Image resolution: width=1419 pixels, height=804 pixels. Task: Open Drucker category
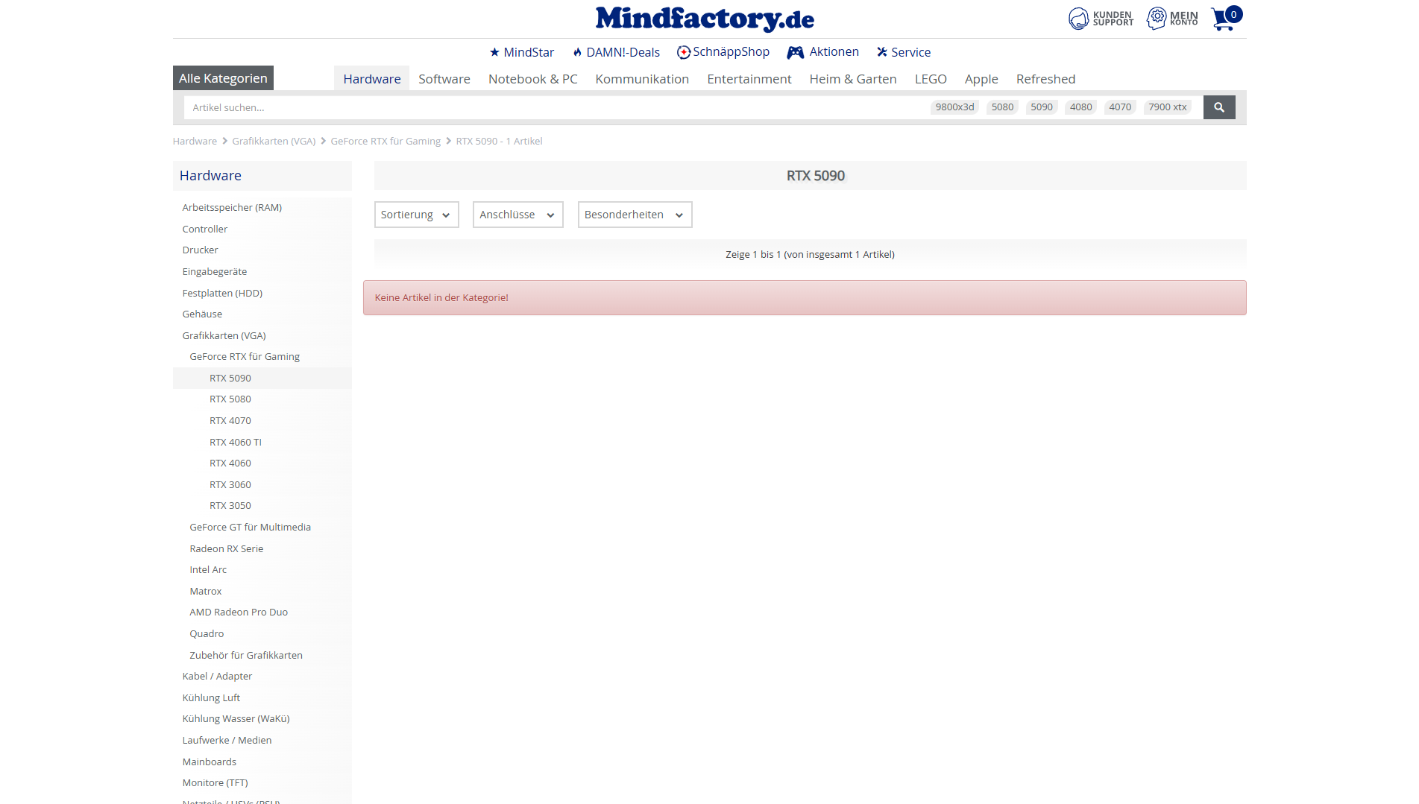[x=200, y=250]
